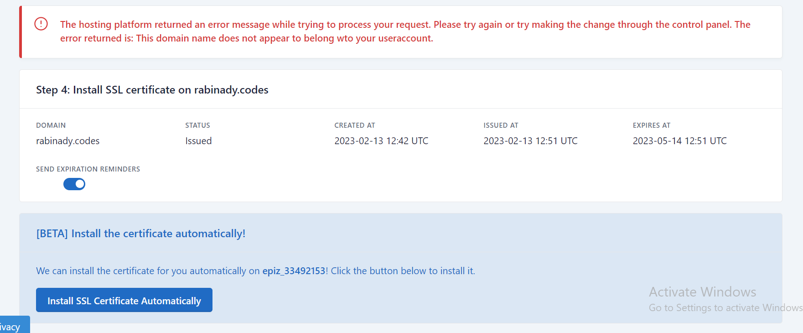Click the EXPIRES AT column label
The height and width of the screenshot is (333, 803).
click(x=651, y=125)
